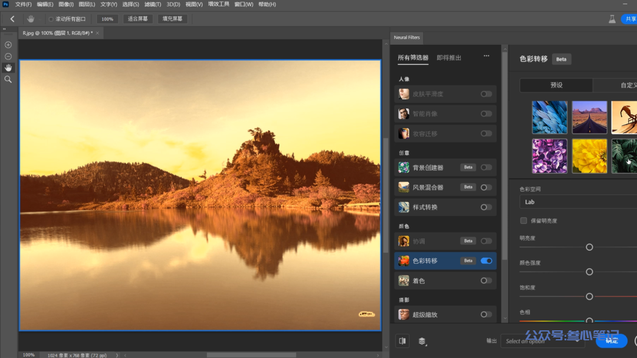Click the status bar zoom percentage field
The height and width of the screenshot is (358, 637).
coord(29,355)
